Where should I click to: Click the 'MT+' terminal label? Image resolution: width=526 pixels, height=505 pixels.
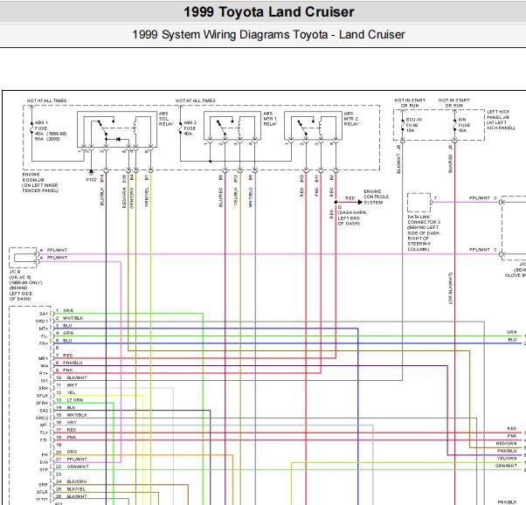44,329
